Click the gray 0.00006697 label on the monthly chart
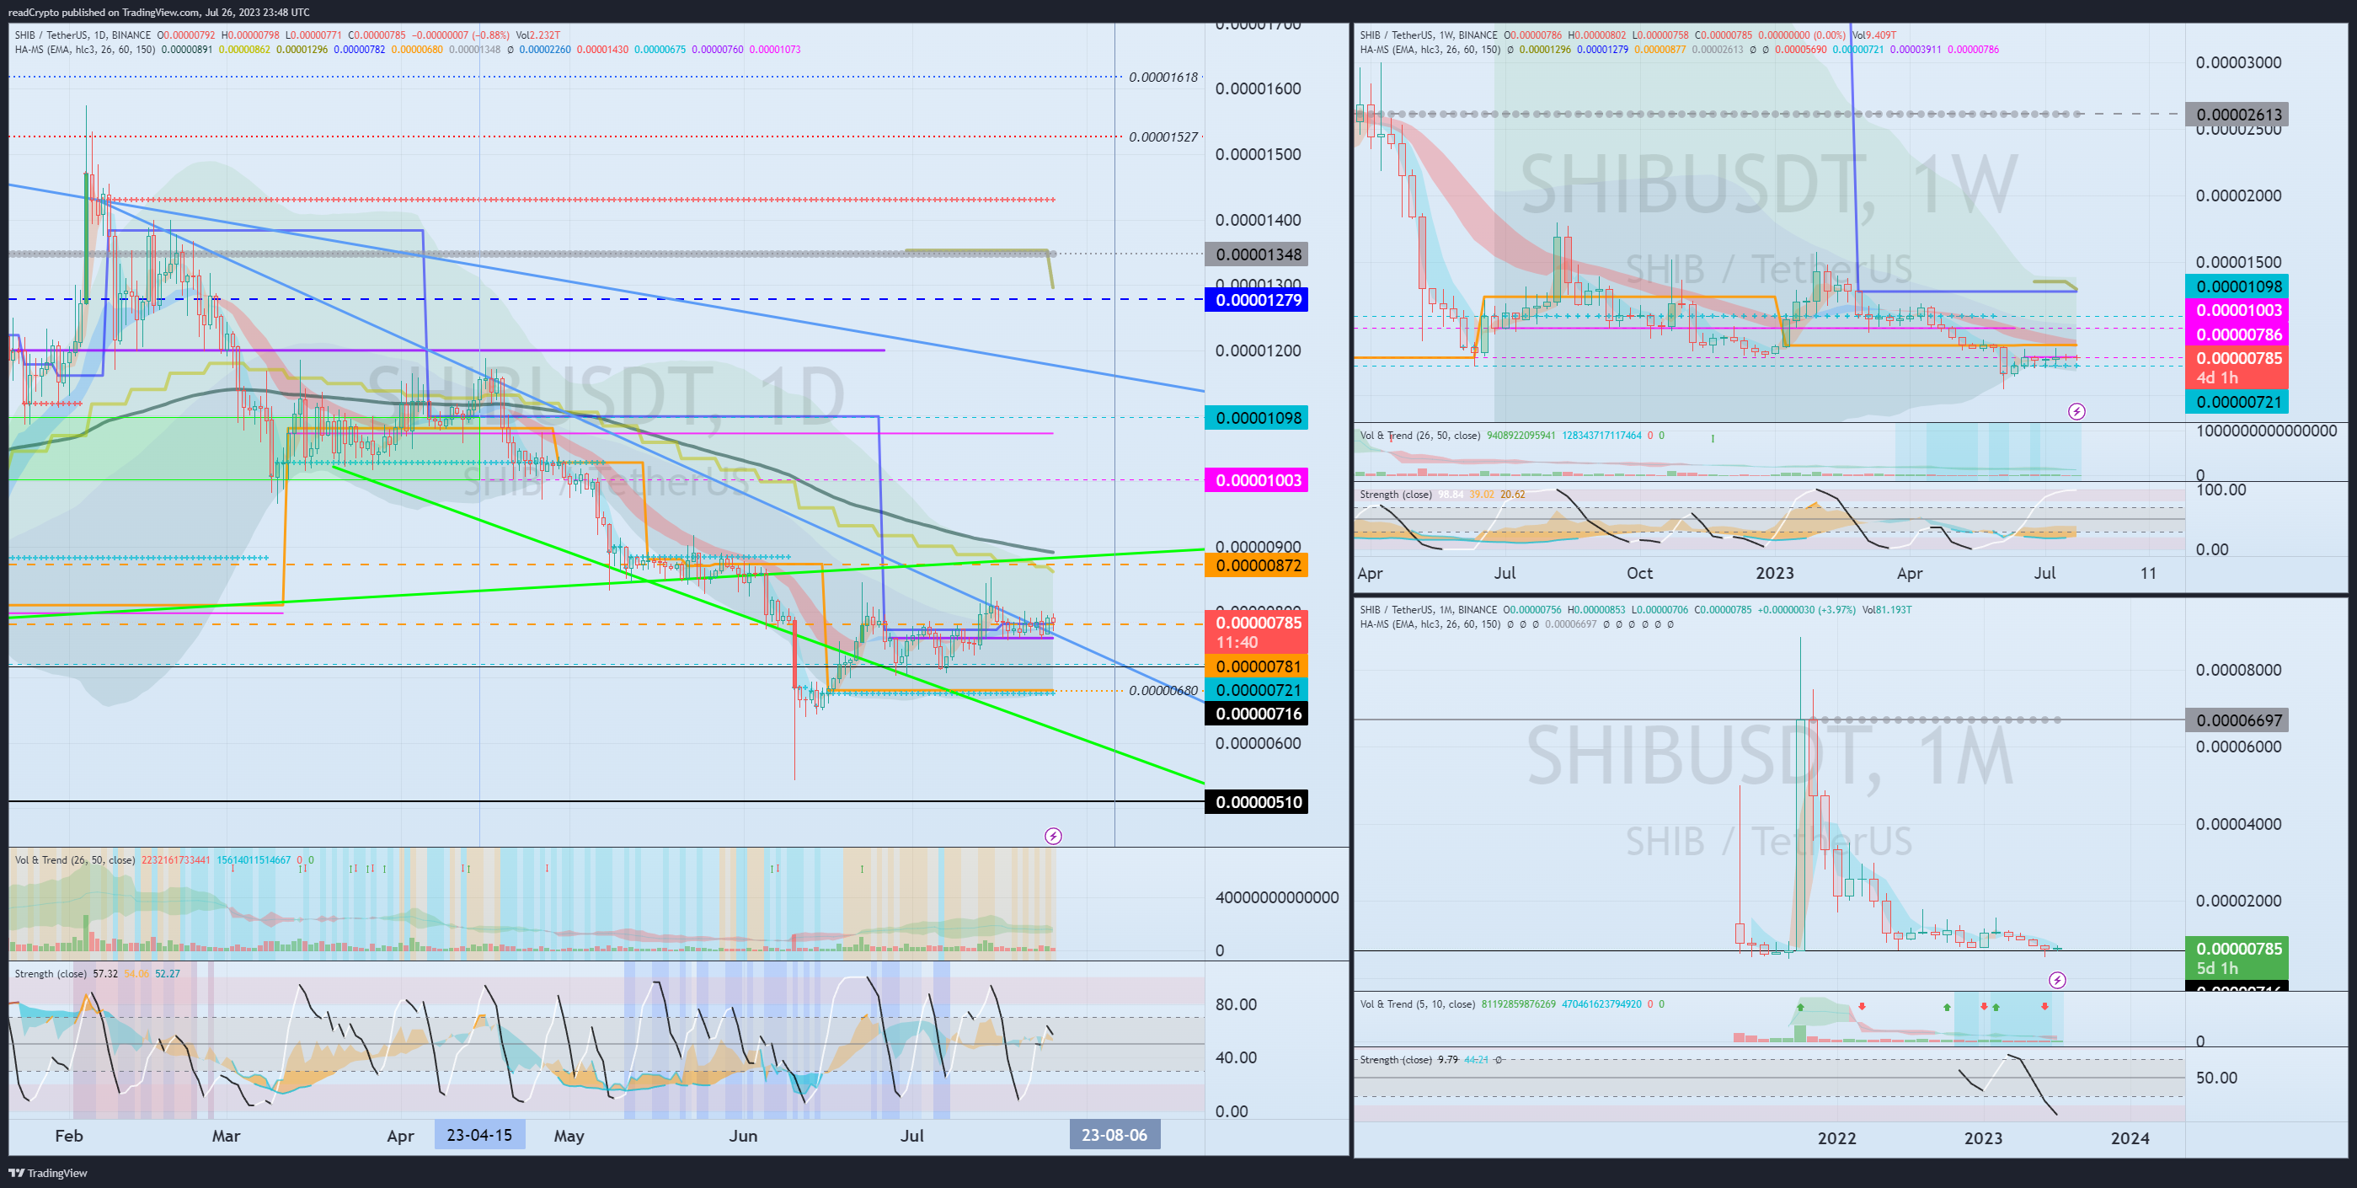Screen dimensions: 2357x1188 click(2237, 720)
